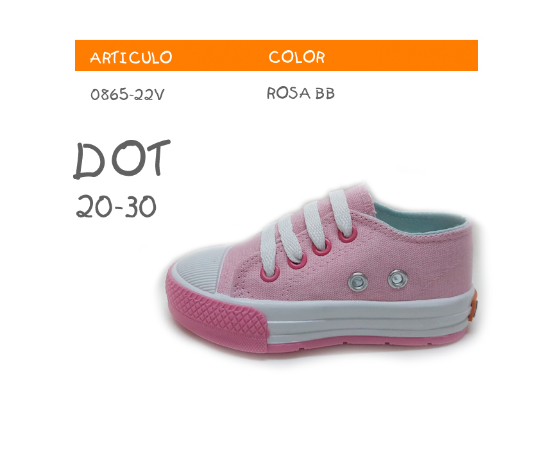The image size is (553, 449).
Task: Click the second white shoelace from bottom
Action: [290, 240]
